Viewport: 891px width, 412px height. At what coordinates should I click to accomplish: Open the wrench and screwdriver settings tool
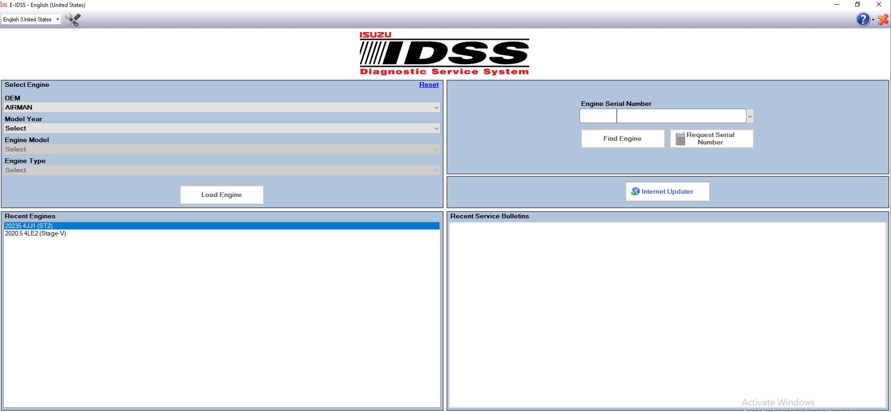[x=73, y=20]
